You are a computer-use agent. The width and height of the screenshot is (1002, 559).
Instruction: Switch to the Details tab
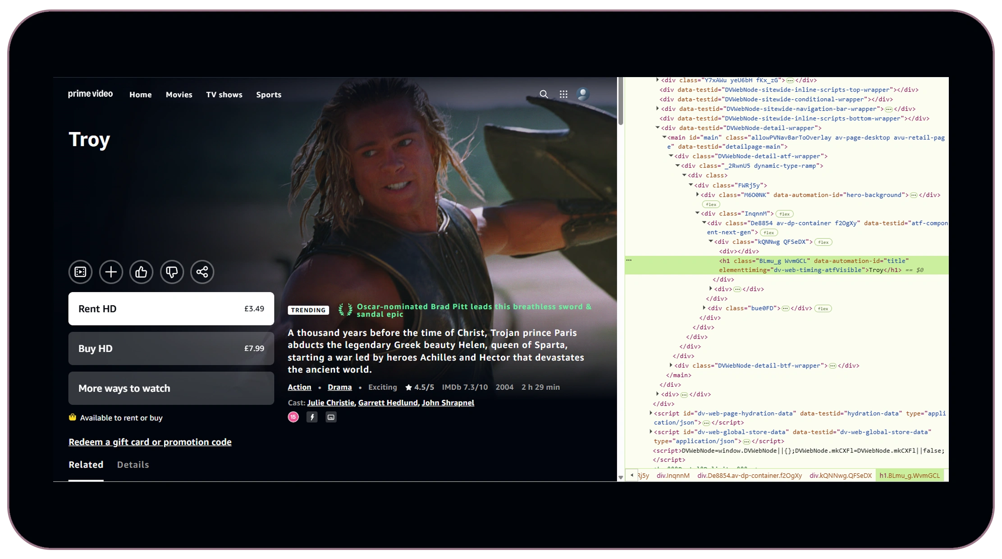tap(133, 465)
